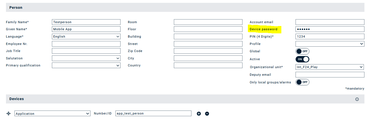The height and width of the screenshot is (121, 367).
Task: Click the Floor input field
Action: (x=208, y=29)
